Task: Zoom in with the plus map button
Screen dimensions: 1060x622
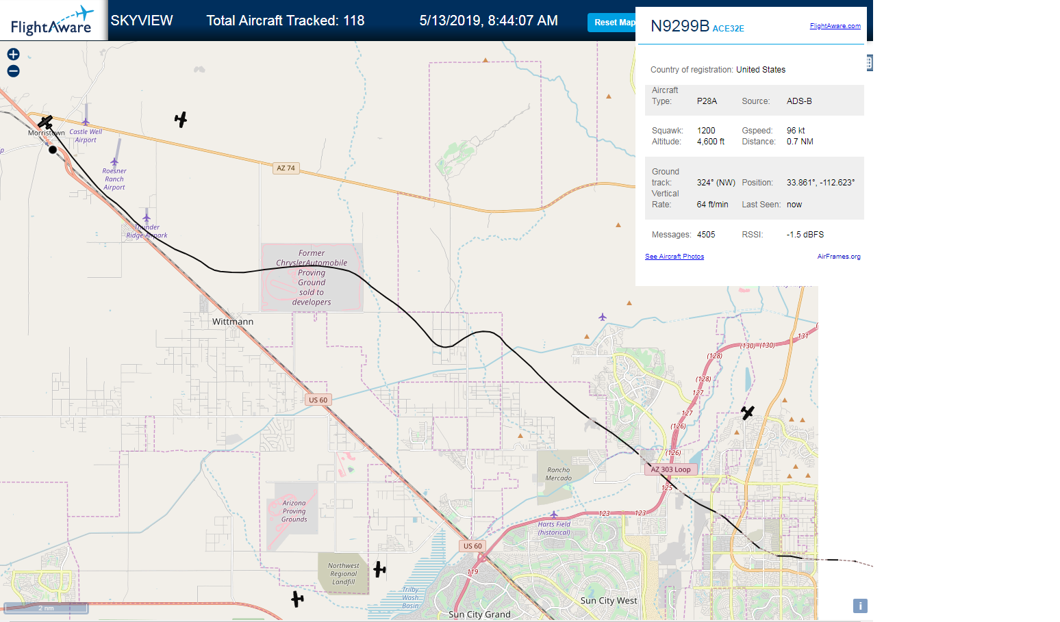Action: click(13, 54)
